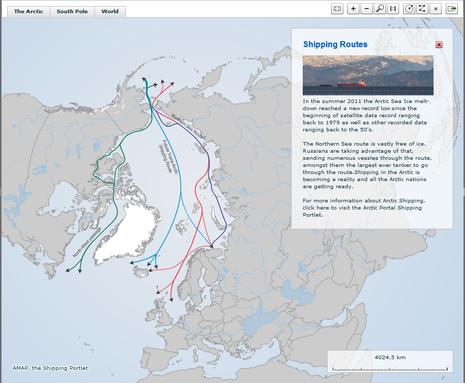Click the AMAP, the Shipping Portlet credit

coord(50,368)
